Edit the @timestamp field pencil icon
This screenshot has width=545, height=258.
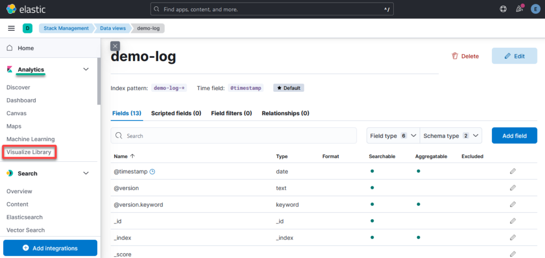[513, 171]
